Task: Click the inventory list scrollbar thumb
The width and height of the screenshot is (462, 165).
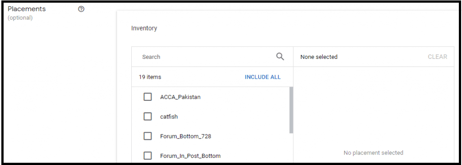Action: [291, 110]
